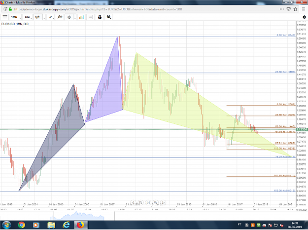Click the system tray volume icon
The width and height of the screenshot is (308, 230).
pos(282,225)
